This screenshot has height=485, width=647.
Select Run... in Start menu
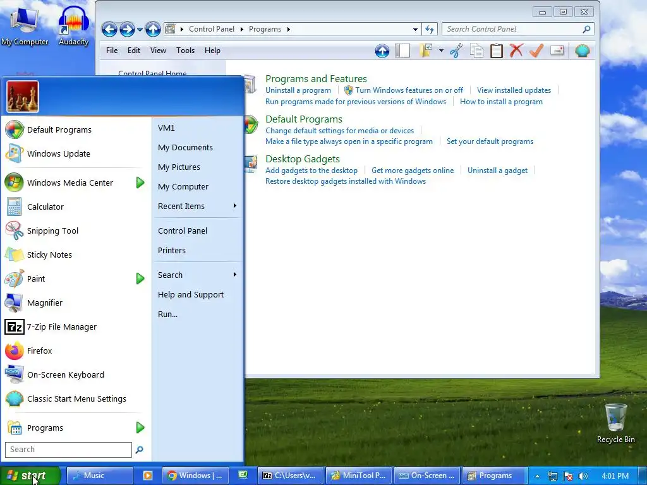coord(197,314)
